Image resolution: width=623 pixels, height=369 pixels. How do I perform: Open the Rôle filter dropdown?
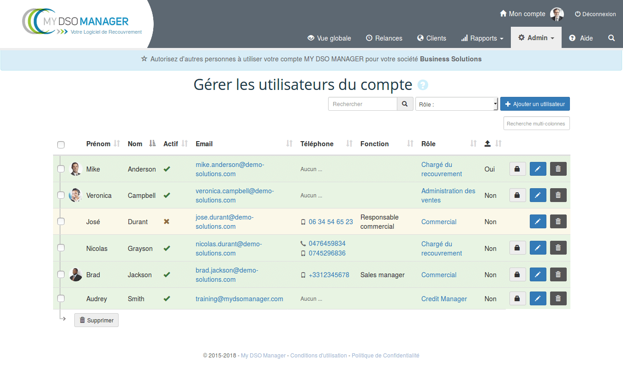pyautogui.click(x=456, y=104)
